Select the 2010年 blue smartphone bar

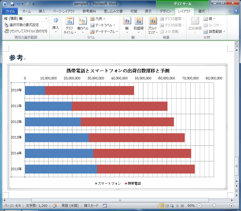35,91
